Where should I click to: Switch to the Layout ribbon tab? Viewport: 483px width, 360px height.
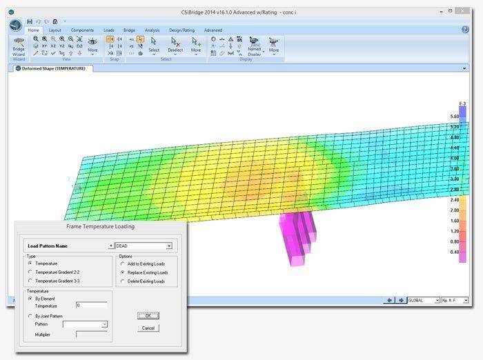point(55,30)
